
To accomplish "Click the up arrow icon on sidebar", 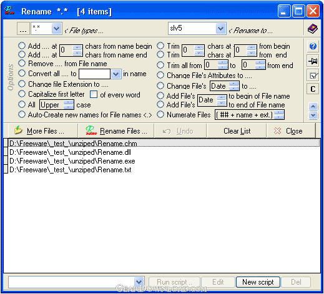I will [313, 107].
